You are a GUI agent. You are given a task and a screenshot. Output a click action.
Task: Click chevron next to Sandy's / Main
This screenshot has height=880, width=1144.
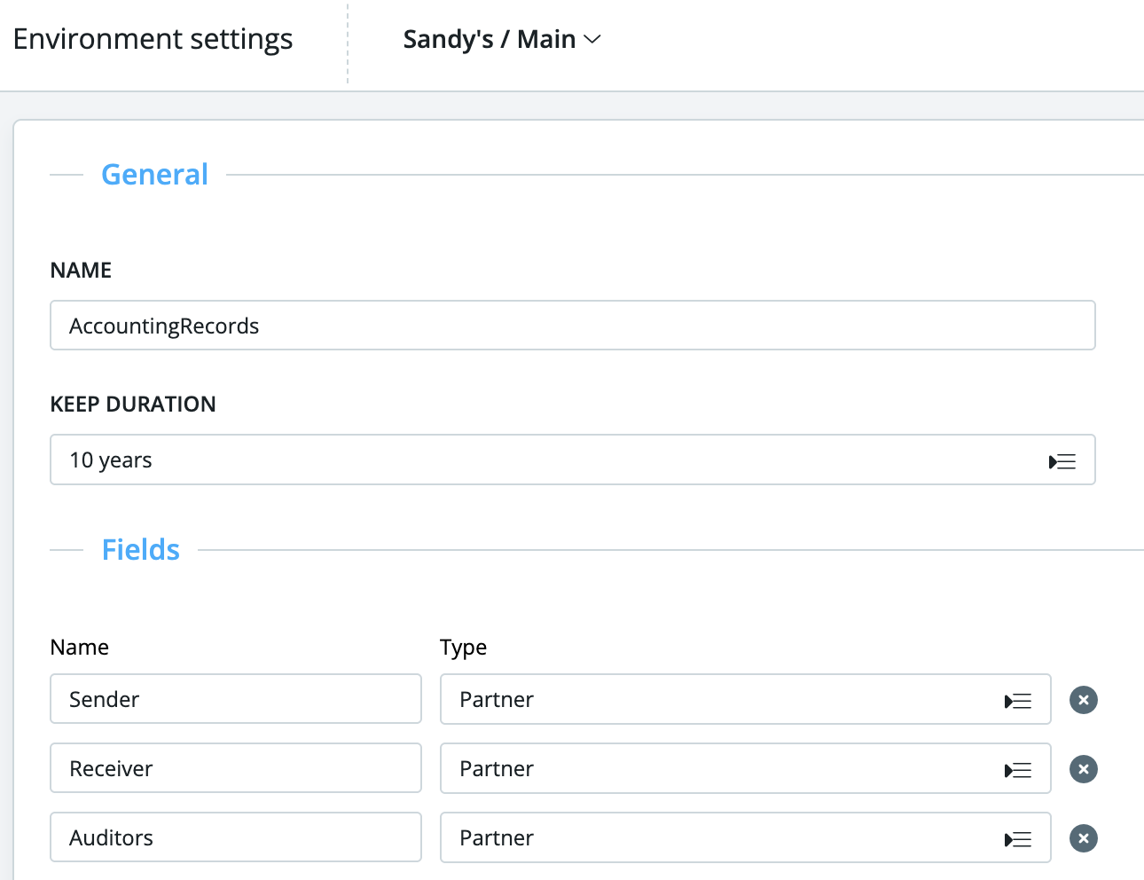pyautogui.click(x=592, y=40)
